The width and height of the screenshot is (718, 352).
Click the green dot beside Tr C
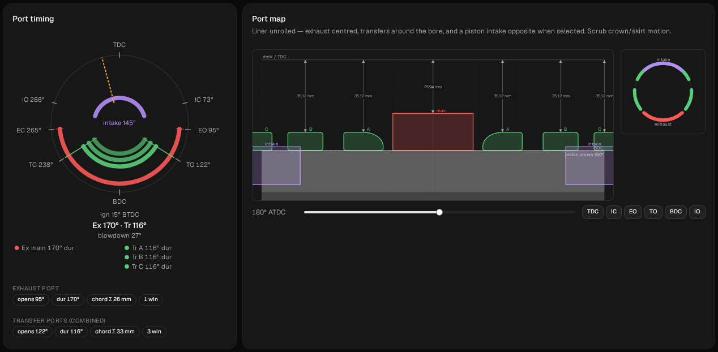(x=127, y=267)
